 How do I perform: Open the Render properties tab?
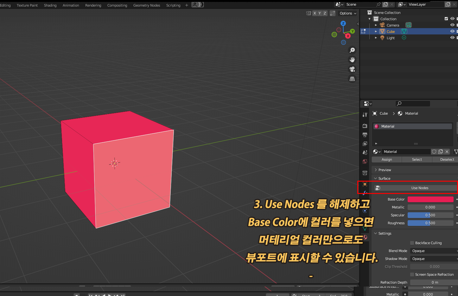pyautogui.click(x=365, y=126)
